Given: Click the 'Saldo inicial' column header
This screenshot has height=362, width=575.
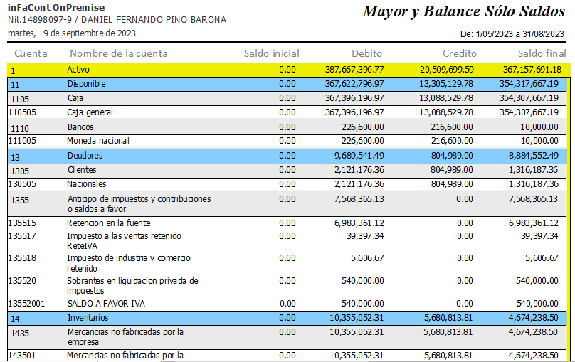Looking at the screenshot, I should pyautogui.click(x=272, y=54).
